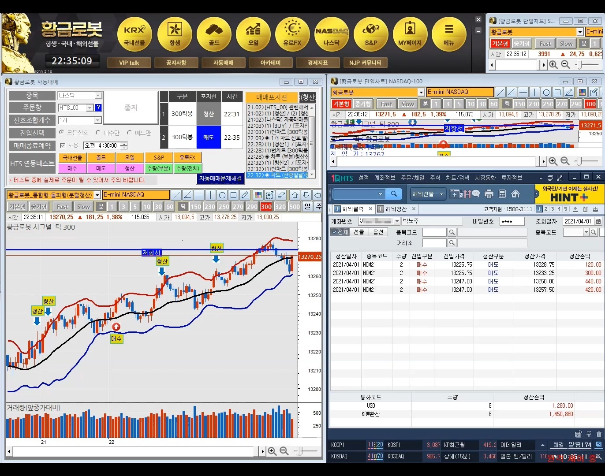Click the green 수량(전체) button
The height and width of the screenshot is (476, 605).
pyautogui.click(x=188, y=168)
